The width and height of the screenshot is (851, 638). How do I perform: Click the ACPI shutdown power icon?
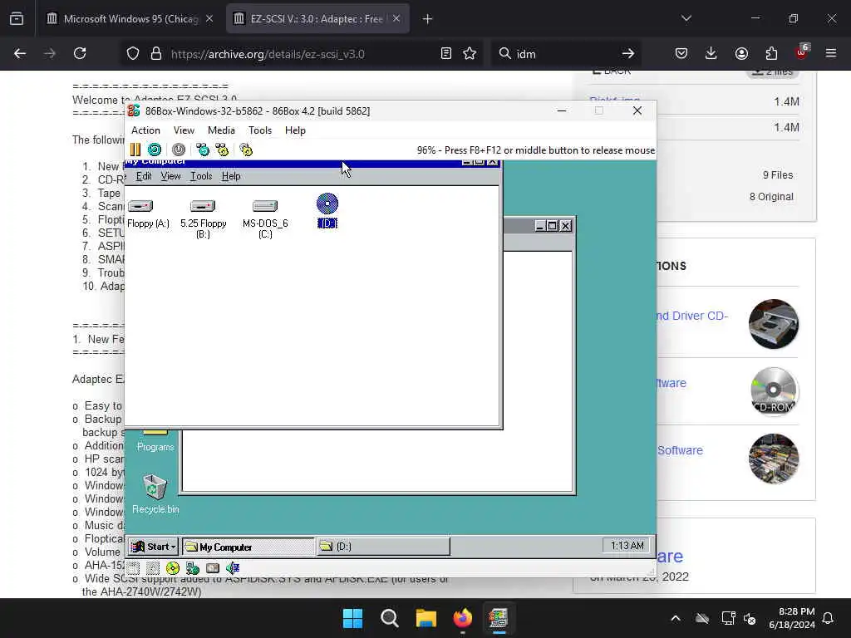179,150
